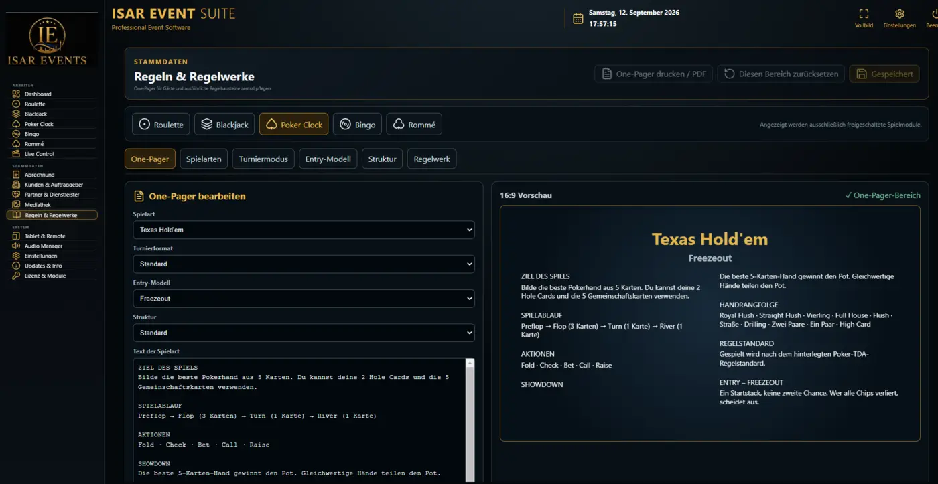
Task: Click the calendar icon by the date
Action: pyautogui.click(x=578, y=19)
